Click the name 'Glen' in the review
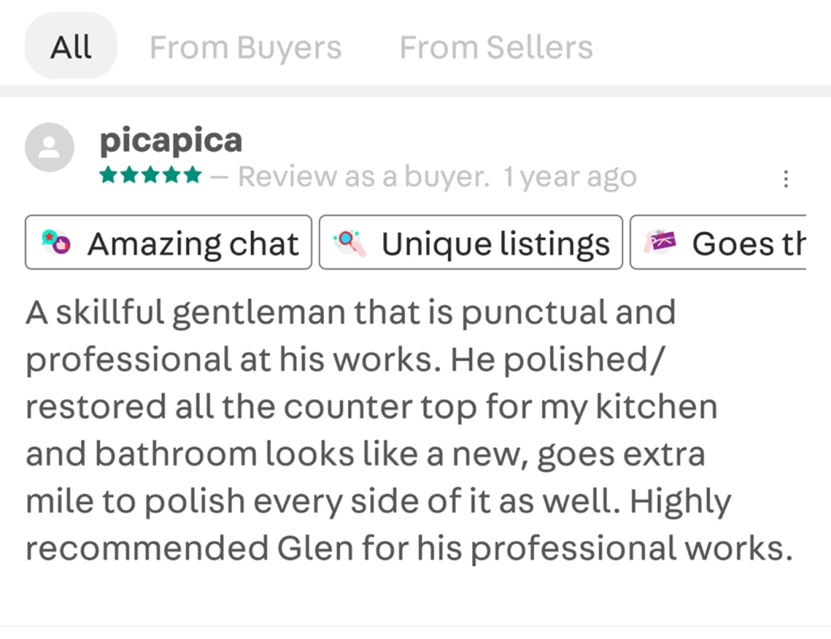 click(315, 549)
